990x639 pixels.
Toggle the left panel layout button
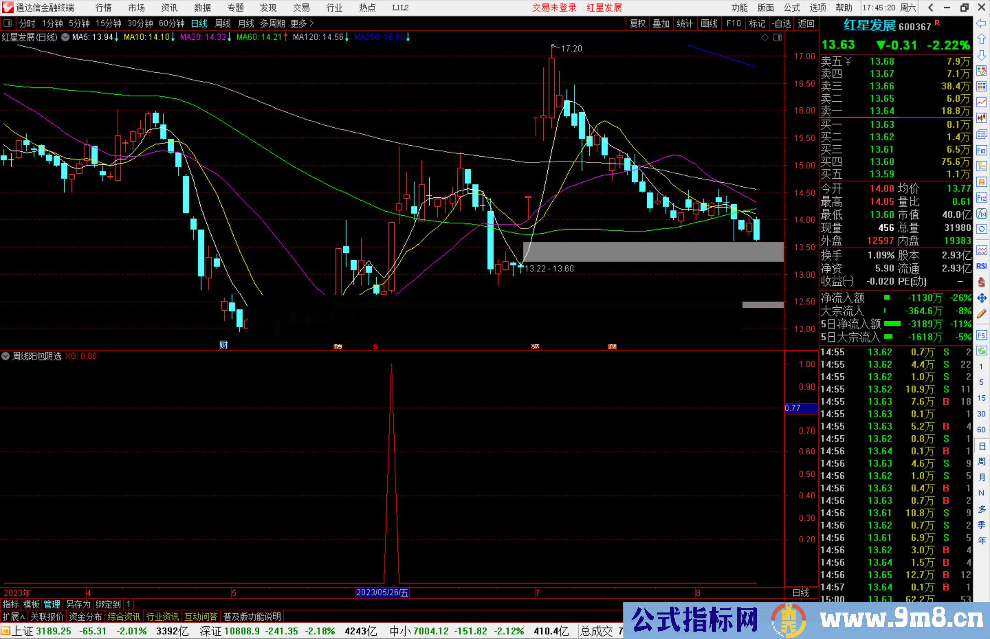[x=8, y=23]
